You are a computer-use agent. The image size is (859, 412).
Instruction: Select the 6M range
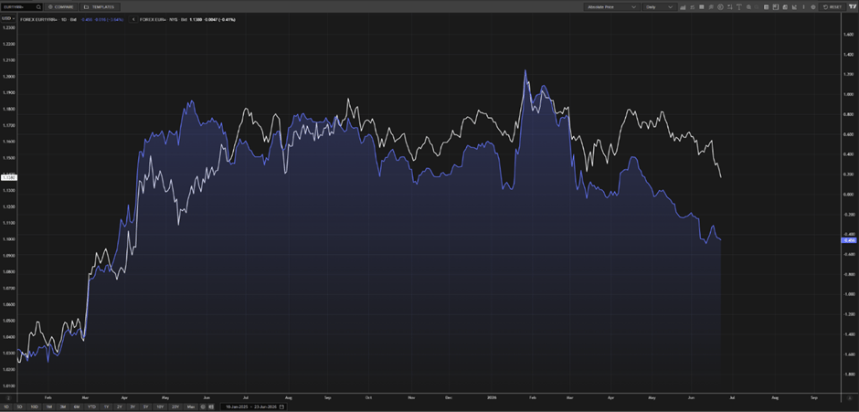point(77,407)
